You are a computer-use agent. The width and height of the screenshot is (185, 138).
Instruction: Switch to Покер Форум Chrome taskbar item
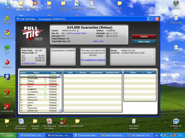pos(113,135)
